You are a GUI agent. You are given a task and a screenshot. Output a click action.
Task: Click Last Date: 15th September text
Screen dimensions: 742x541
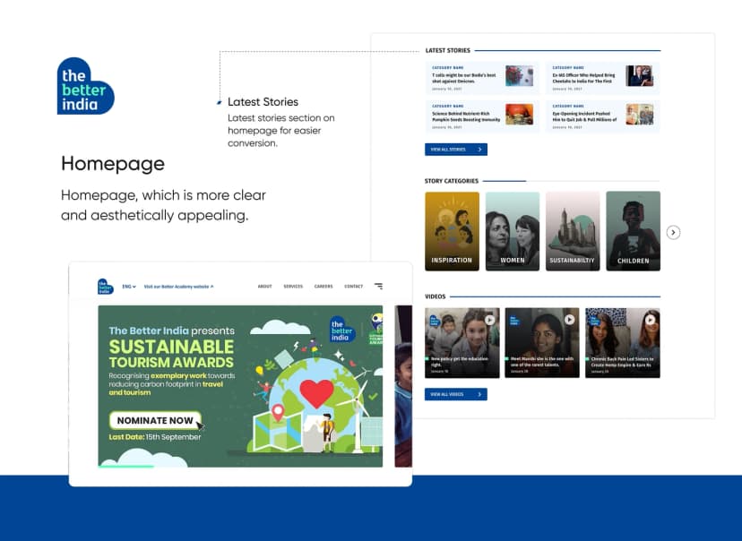point(155,437)
